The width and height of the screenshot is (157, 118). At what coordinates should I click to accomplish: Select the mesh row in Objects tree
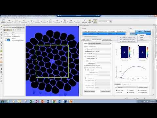pyautogui.click(x=14, y=38)
